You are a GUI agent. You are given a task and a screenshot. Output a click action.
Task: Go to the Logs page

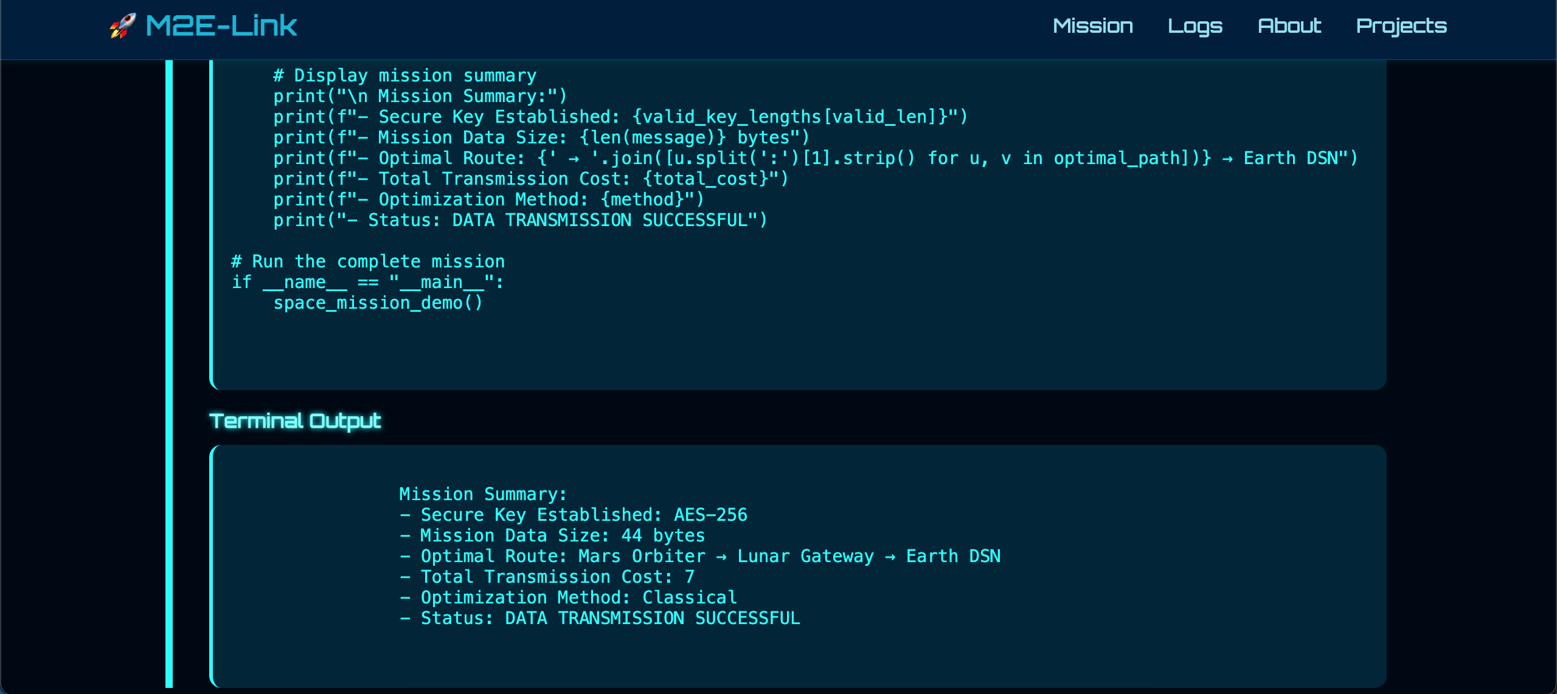[x=1195, y=26]
